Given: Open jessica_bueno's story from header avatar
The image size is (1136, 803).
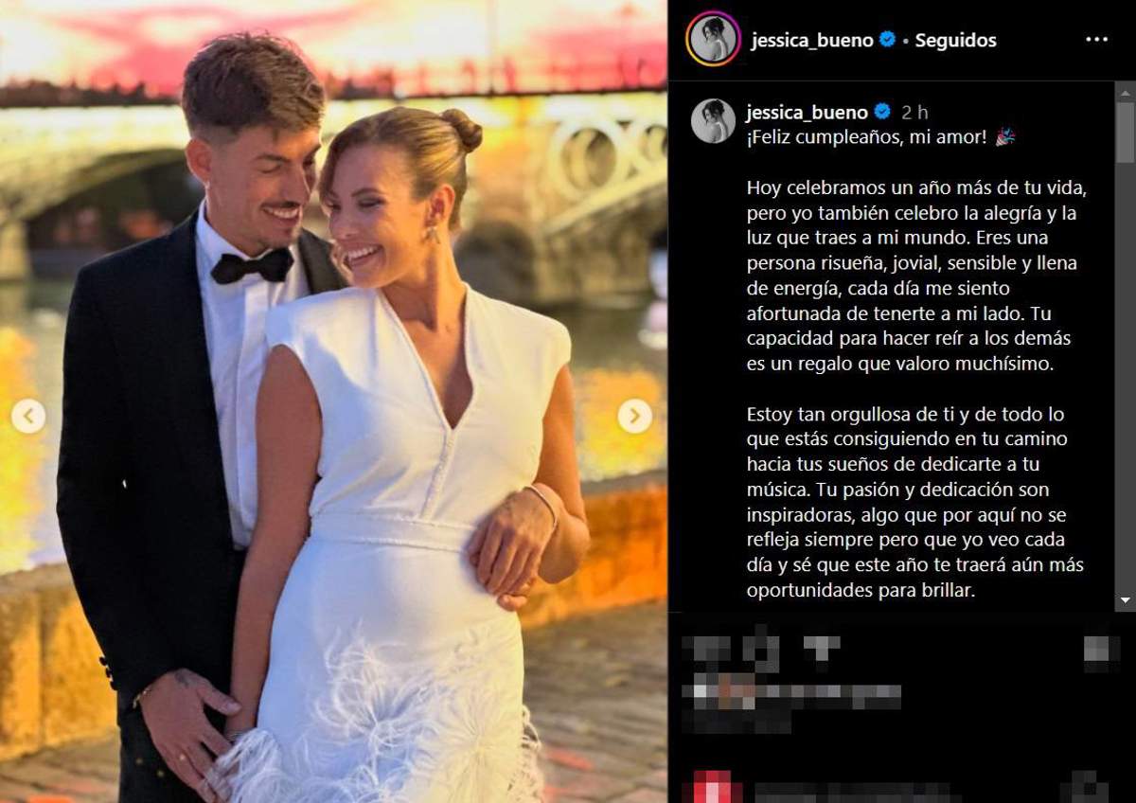Looking at the screenshot, I should 714,39.
